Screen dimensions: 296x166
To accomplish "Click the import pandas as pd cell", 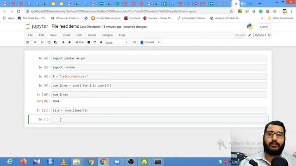I will pos(159,59).
